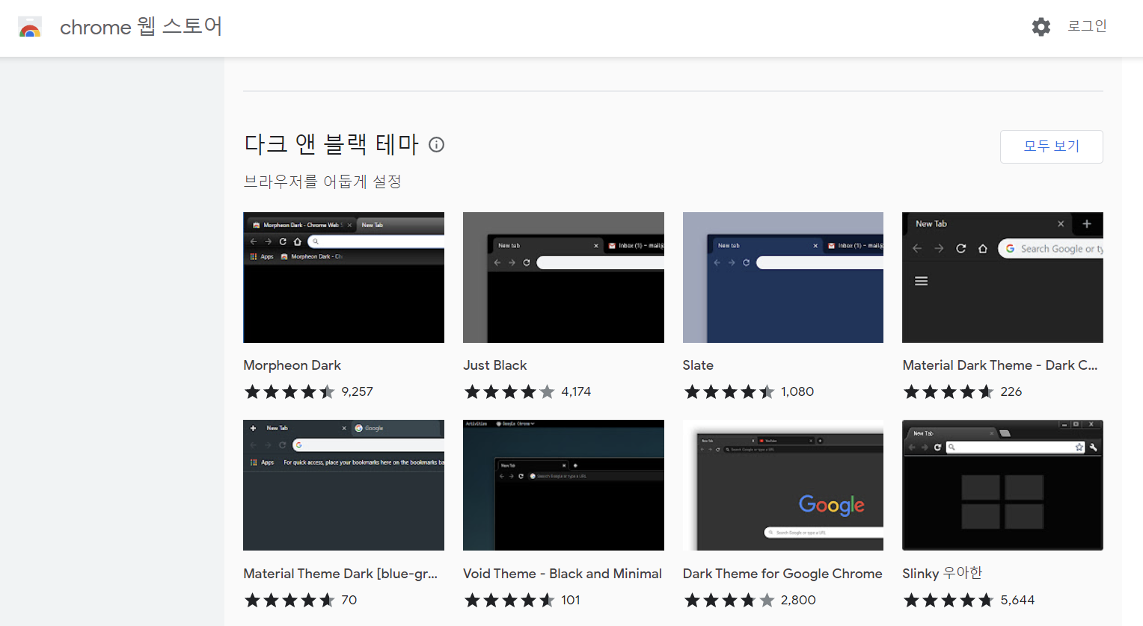1143x626 pixels.
Task: Click the 5,644 review count
Action: [1017, 600]
